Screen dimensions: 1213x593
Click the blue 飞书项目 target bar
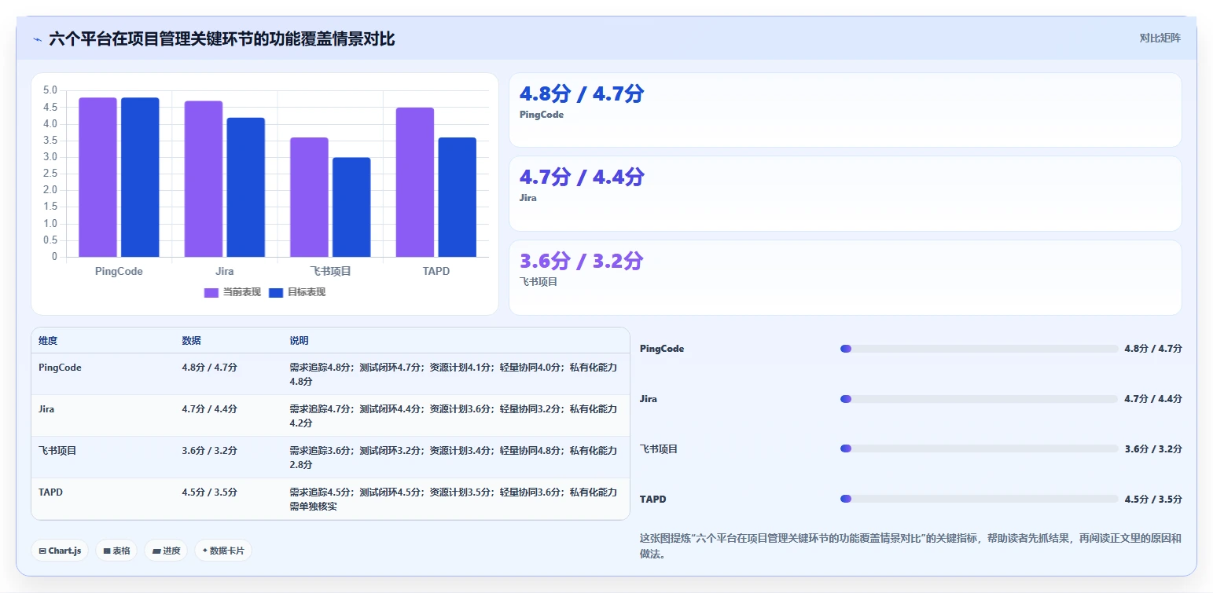click(x=351, y=207)
